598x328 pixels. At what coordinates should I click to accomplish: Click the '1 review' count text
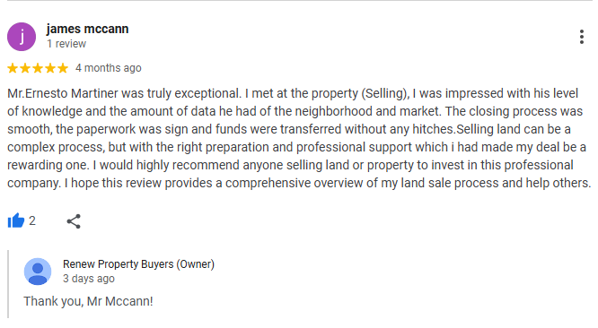[x=66, y=44]
